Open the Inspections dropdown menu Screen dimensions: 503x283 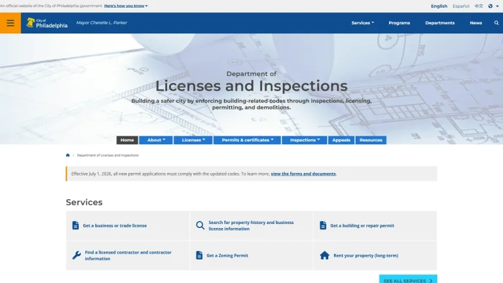click(x=305, y=140)
